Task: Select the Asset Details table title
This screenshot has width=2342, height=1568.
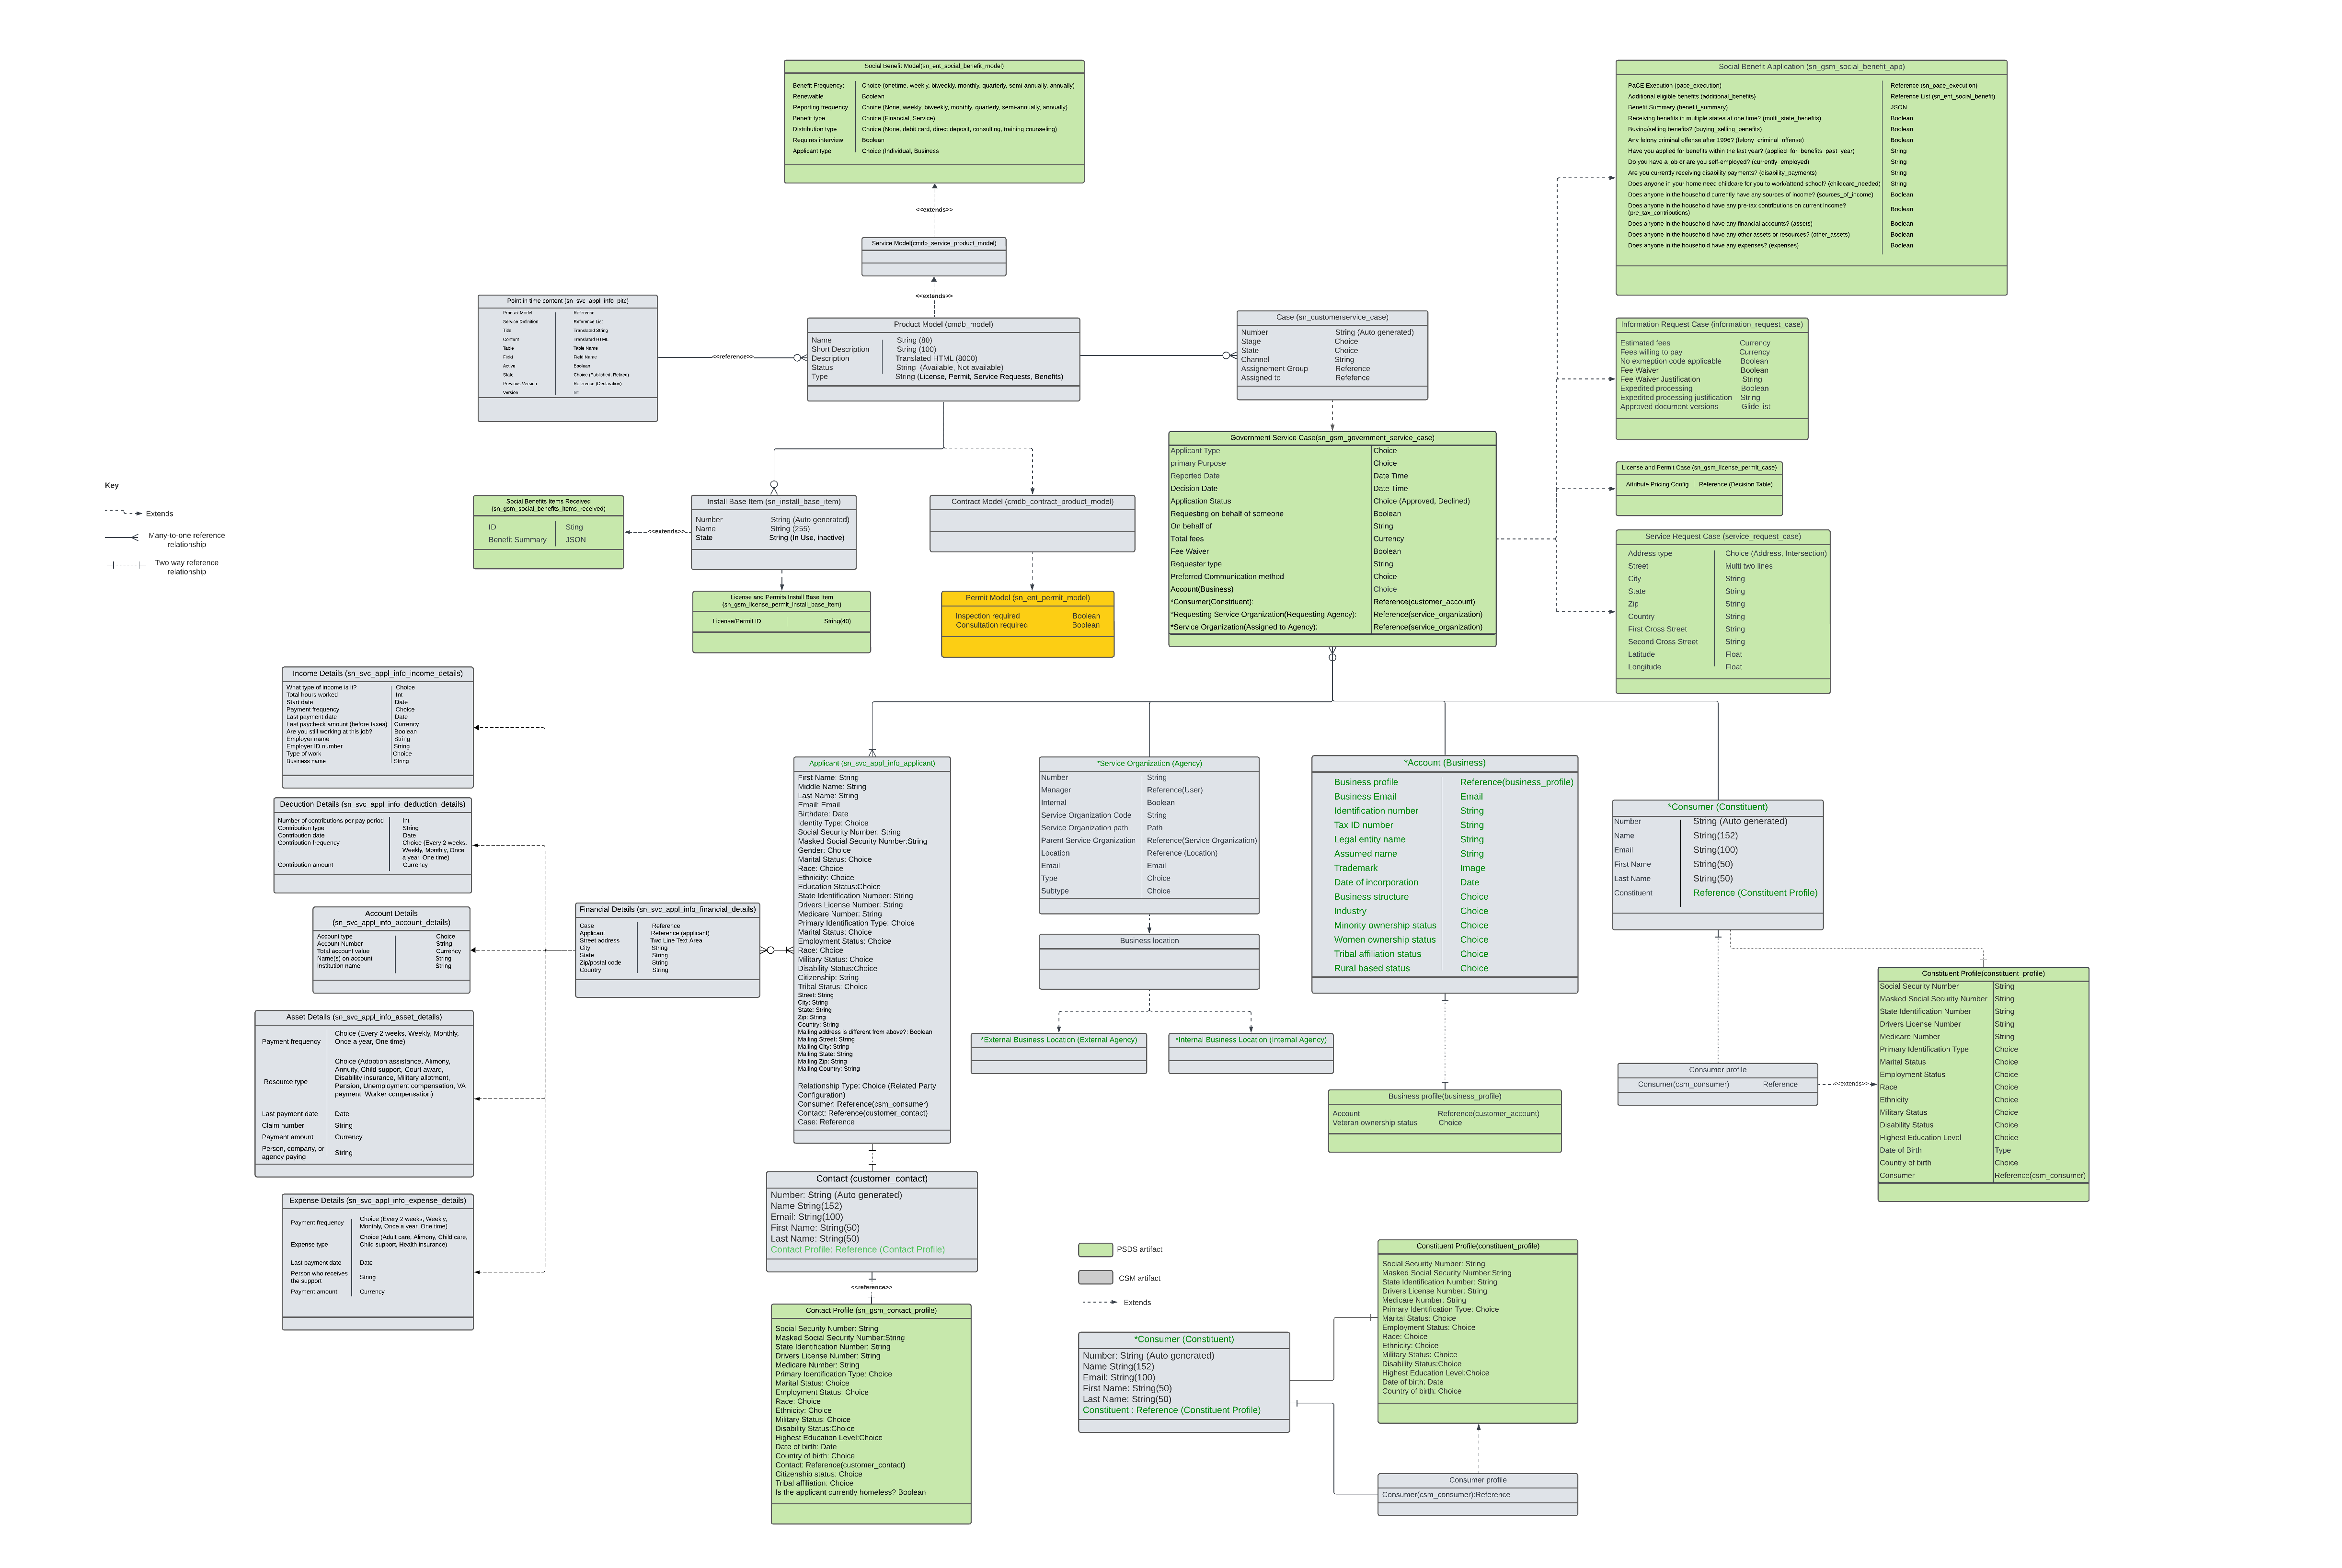Action: (x=364, y=1017)
